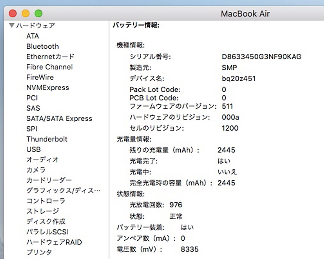Select ATA in the hardware list
Viewport: 324px width, 259px height.
coord(33,36)
